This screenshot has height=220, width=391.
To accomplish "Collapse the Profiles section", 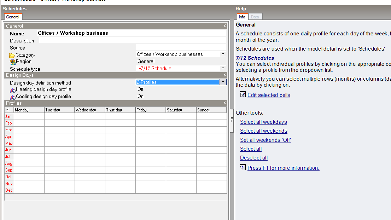I will [x=224, y=103].
